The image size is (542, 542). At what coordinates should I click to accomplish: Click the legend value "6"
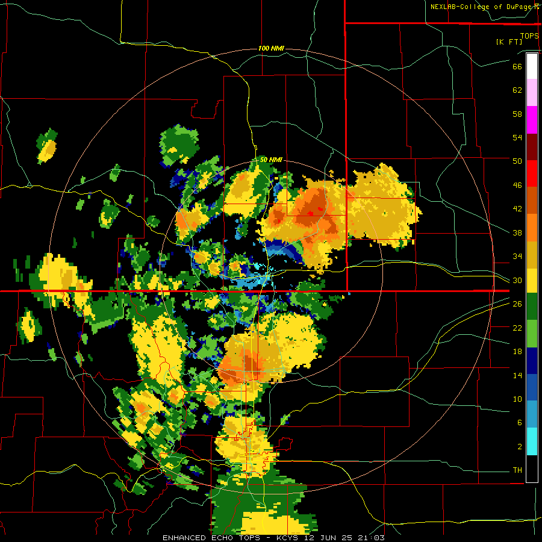coord(520,423)
